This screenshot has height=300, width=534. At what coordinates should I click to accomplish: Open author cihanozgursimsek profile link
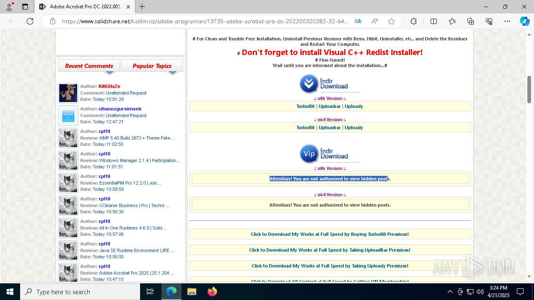coord(120,109)
